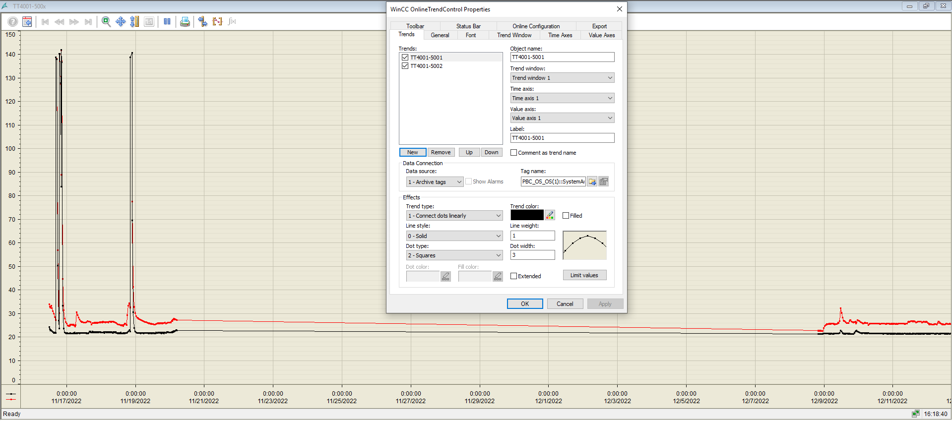Click the move axes area ruler tool
The height and width of the screenshot is (421, 952).
pyautogui.click(x=134, y=22)
